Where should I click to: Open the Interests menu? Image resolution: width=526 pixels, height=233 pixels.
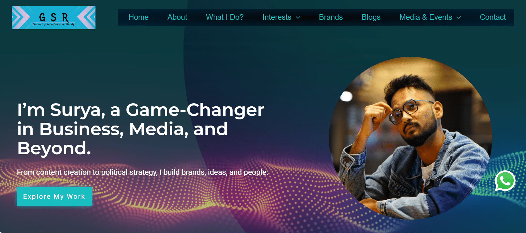coord(277,17)
